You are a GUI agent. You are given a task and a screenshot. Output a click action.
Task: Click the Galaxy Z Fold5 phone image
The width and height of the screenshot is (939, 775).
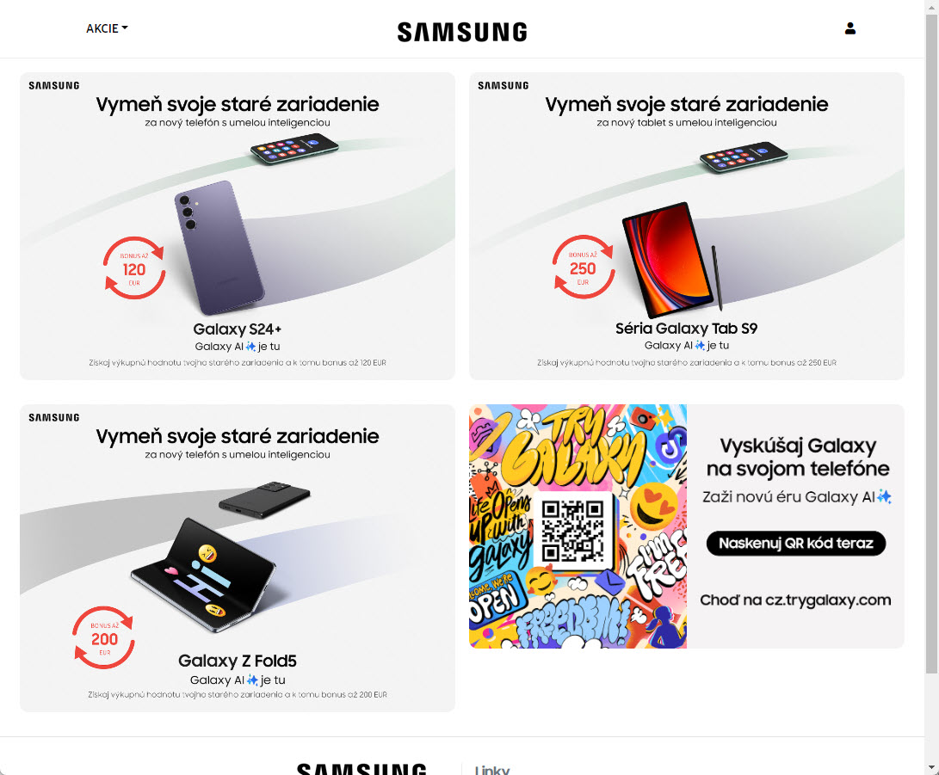click(x=203, y=575)
